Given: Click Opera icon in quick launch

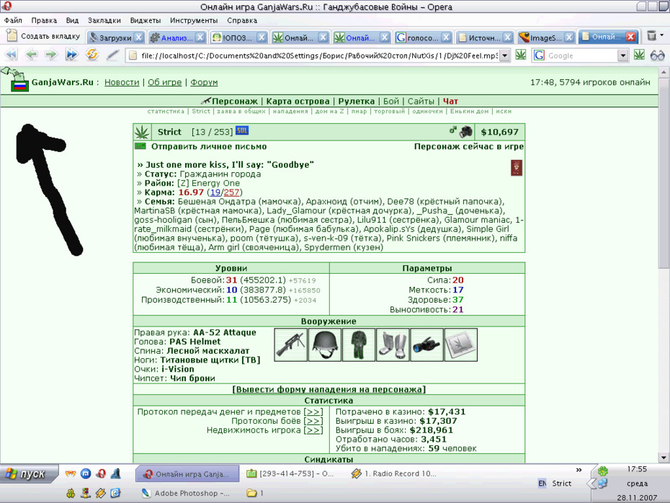Looking at the screenshot, I should coord(101,473).
